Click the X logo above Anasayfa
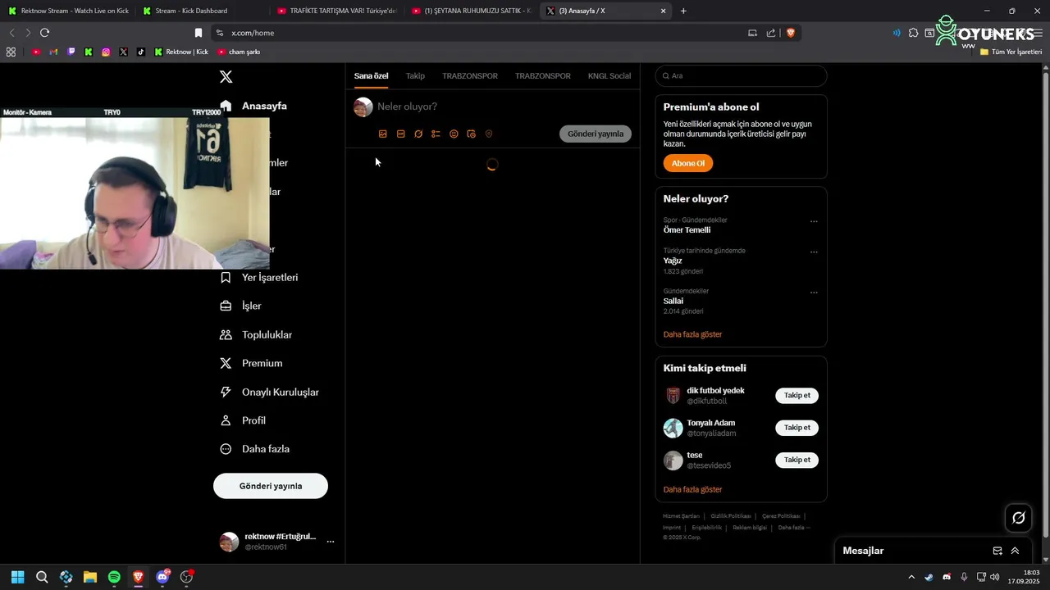Image resolution: width=1050 pixels, height=590 pixels. [226, 76]
